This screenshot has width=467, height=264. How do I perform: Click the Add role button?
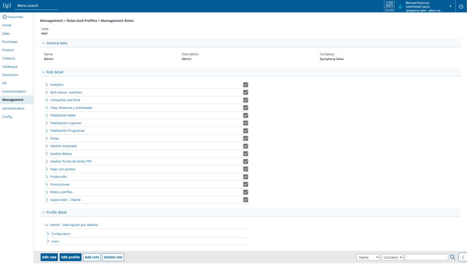tap(92, 257)
